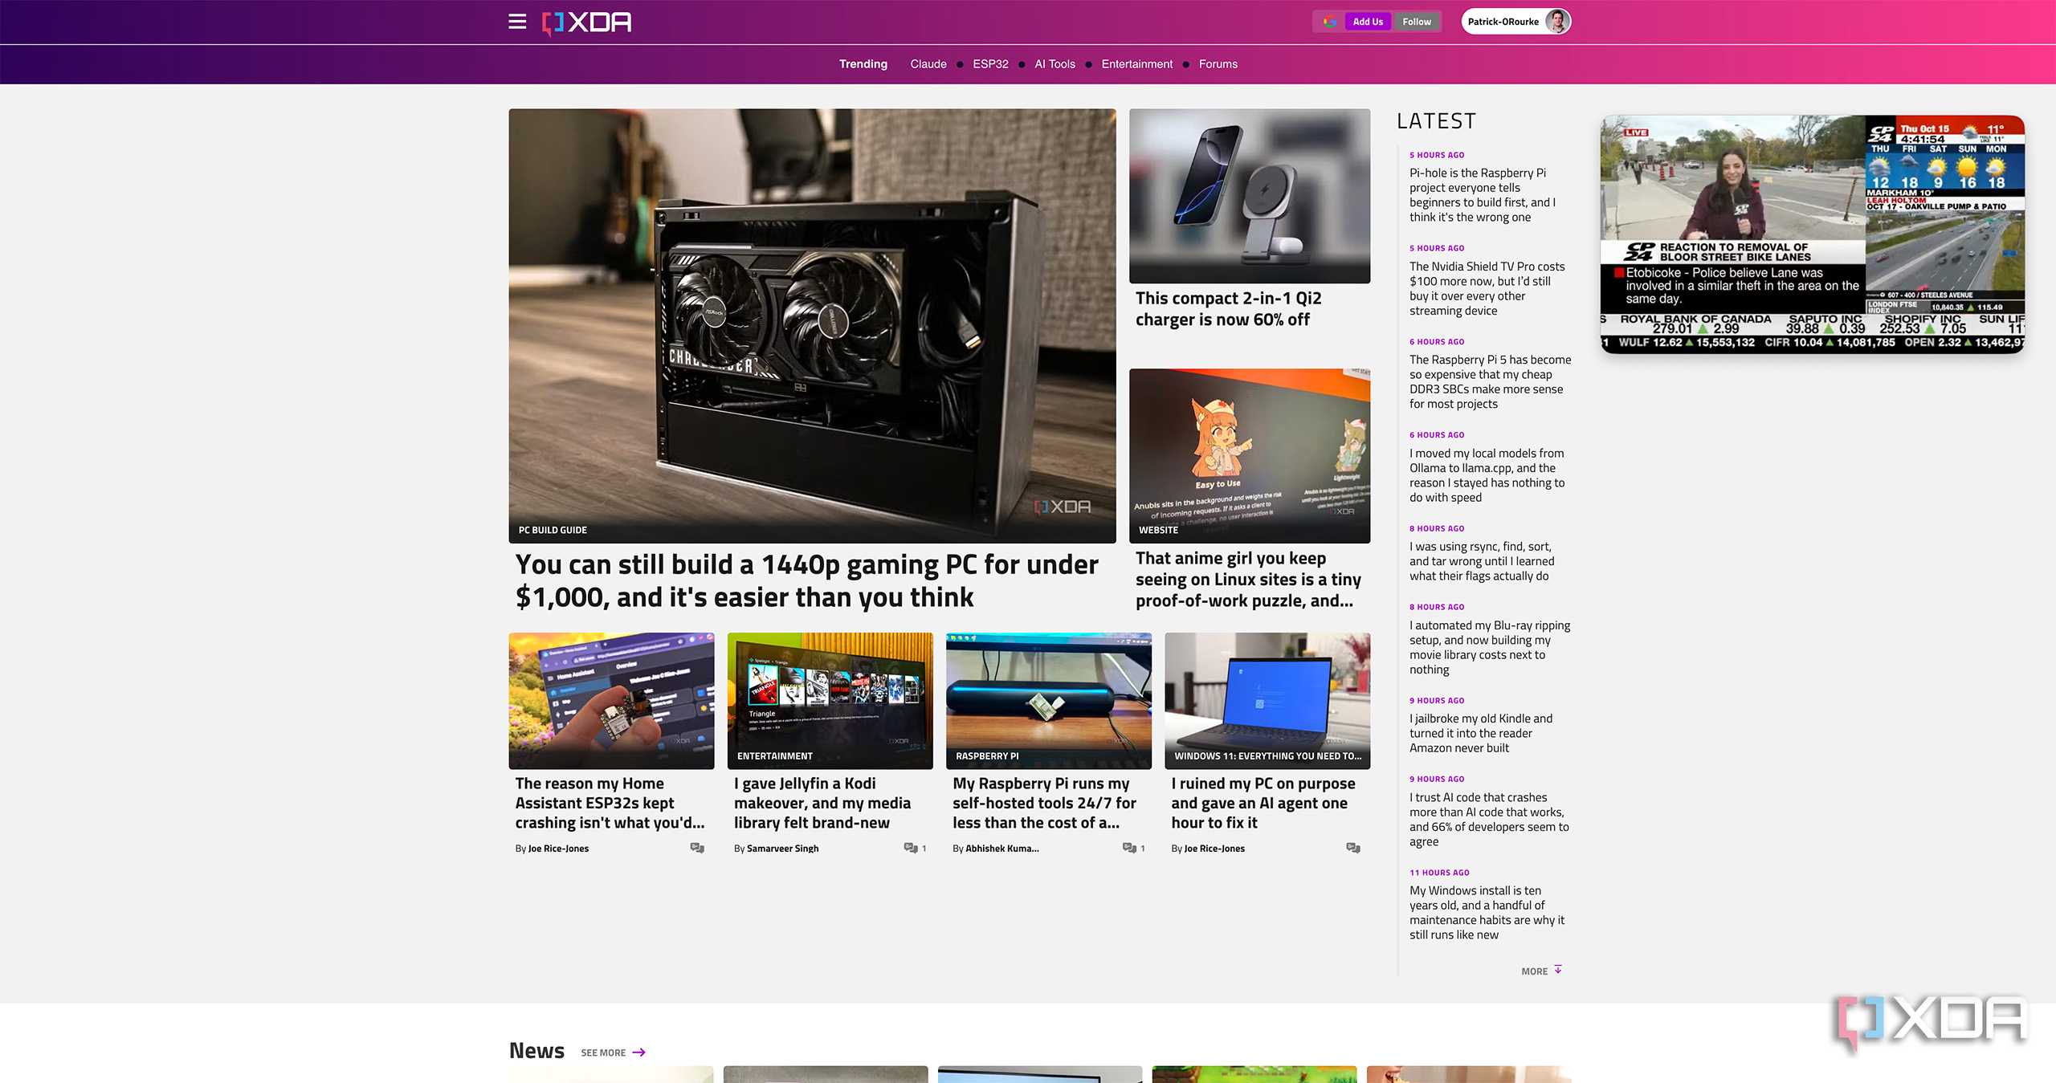Viewport: 2056px width, 1083px height.
Task: Click the Add Us button
Action: click(x=1368, y=22)
